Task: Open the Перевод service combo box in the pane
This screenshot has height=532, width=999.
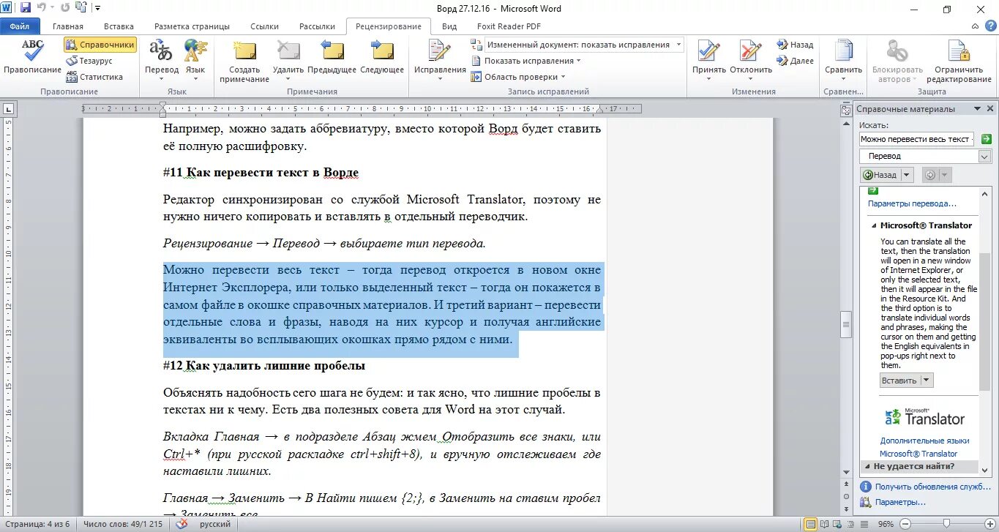Action: [926, 156]
